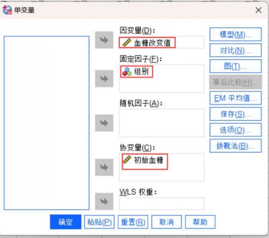Click the 粘贴(P) button

click(x=99, y=222)
